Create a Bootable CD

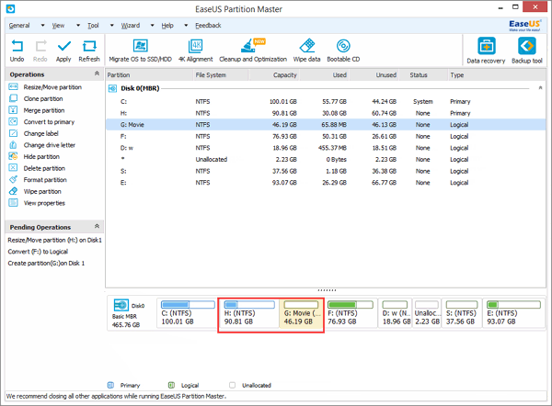pyautogui.click(x=343, y=51)
